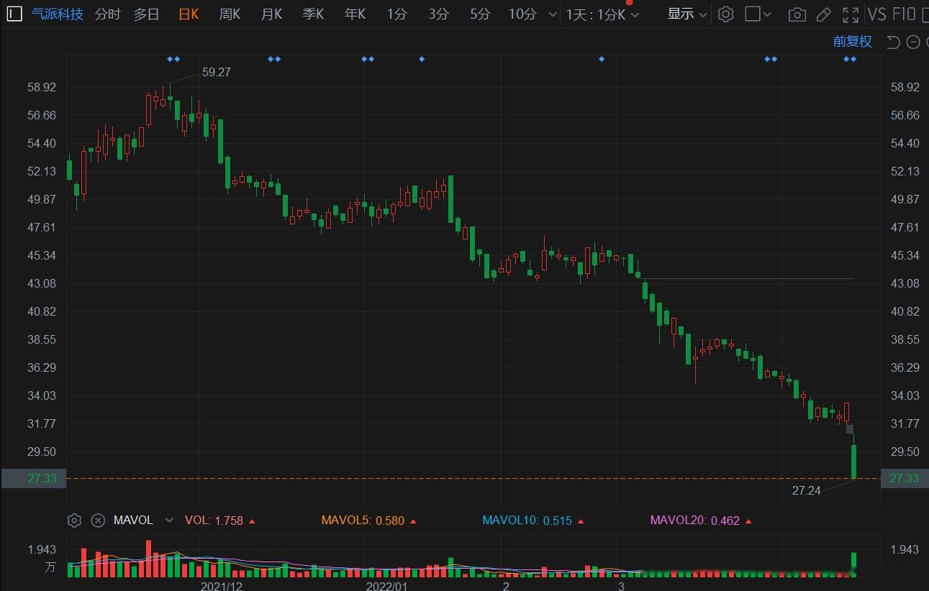Toggle the 前复权 price adjustment mode
This screenshot has height=591, width=929.
[x=853, y=42]
